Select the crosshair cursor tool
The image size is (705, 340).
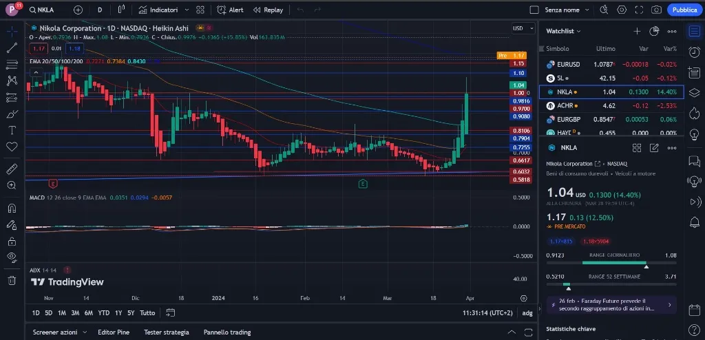tap(12, 32)
